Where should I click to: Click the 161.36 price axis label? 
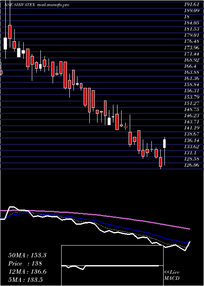click(x=191, y=78)
